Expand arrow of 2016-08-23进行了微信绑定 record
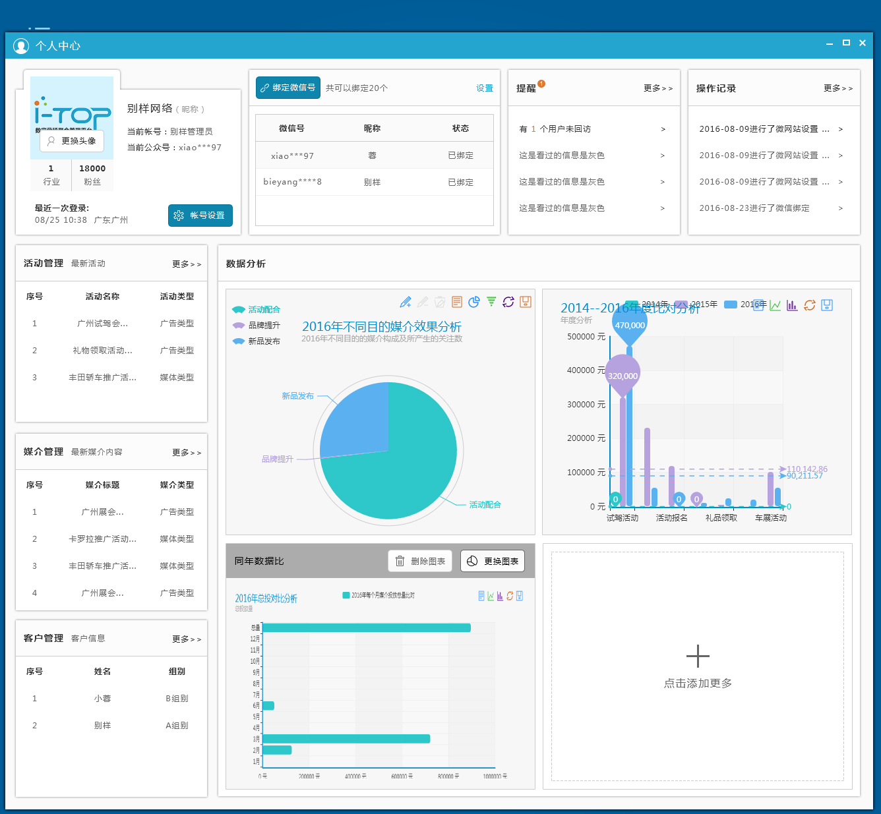 841,208
